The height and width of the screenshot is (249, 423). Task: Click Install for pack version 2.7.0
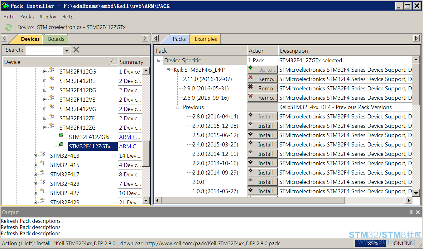coord(262,126)
